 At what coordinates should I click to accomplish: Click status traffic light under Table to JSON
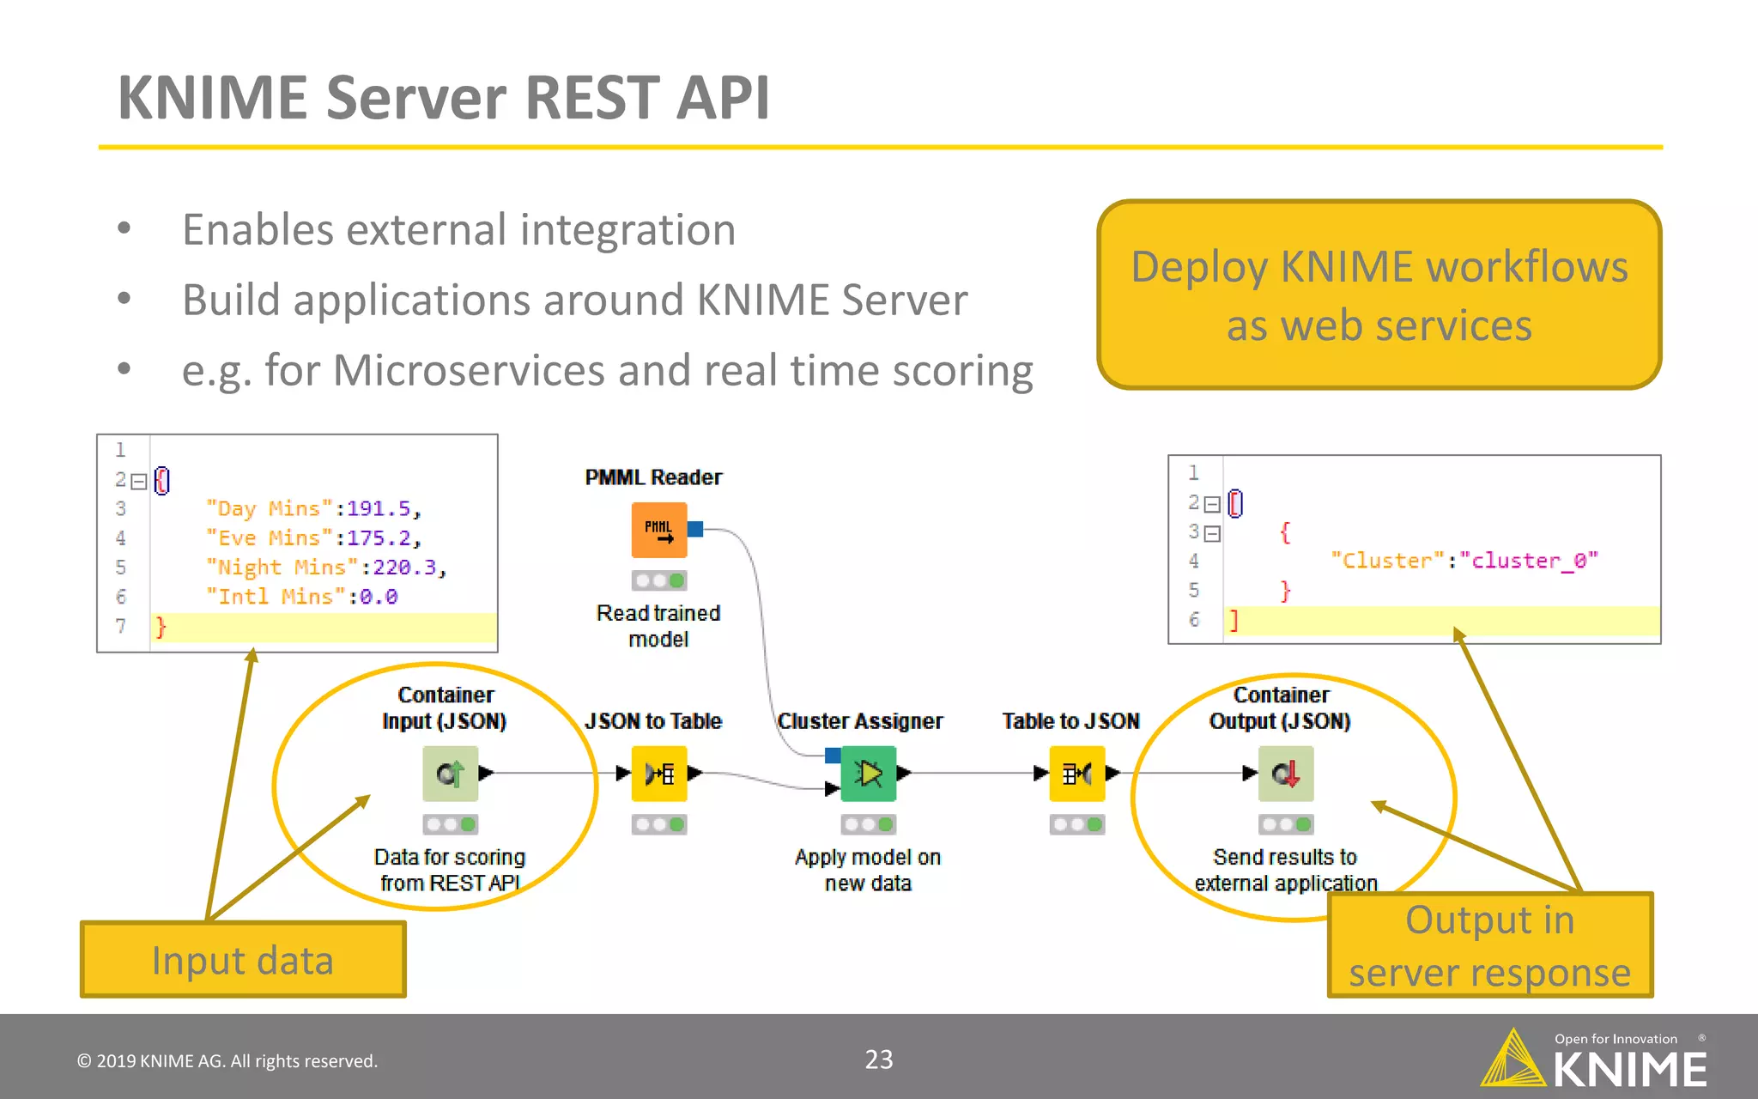pyautogui.click(x=1076, y=824)
